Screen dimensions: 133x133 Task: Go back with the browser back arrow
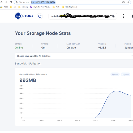(2, 2)
